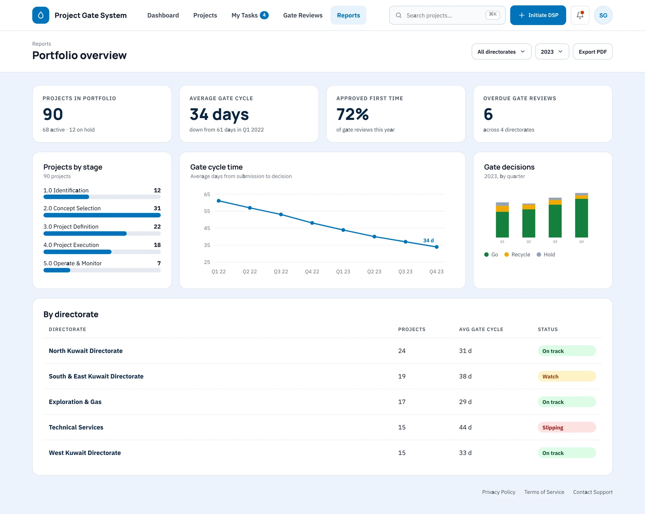Click the Q1 22 data point on line chart
Screen dimensions: 645x514
tap(219, 201)
